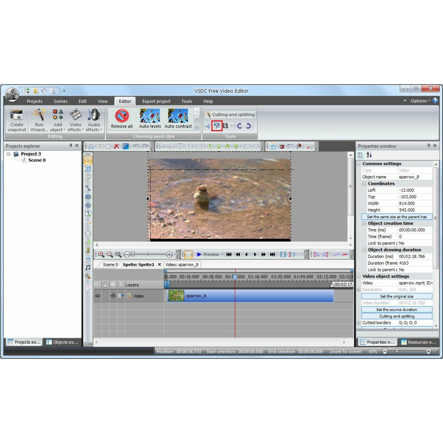The image size is (443, 443).
Task: Click the Create snapshot icon
Action: (x=17, y=120)
